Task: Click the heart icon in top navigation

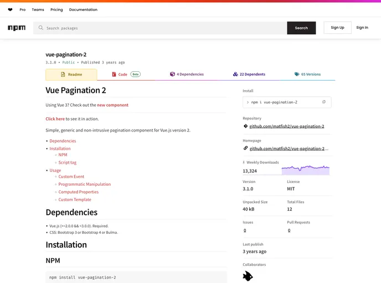Action: (10, 10)
